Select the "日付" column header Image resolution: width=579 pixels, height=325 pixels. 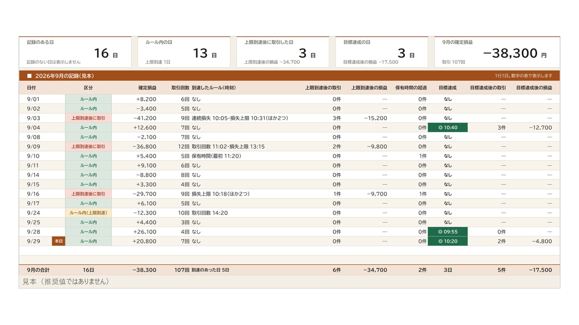[x=31, y=88]
